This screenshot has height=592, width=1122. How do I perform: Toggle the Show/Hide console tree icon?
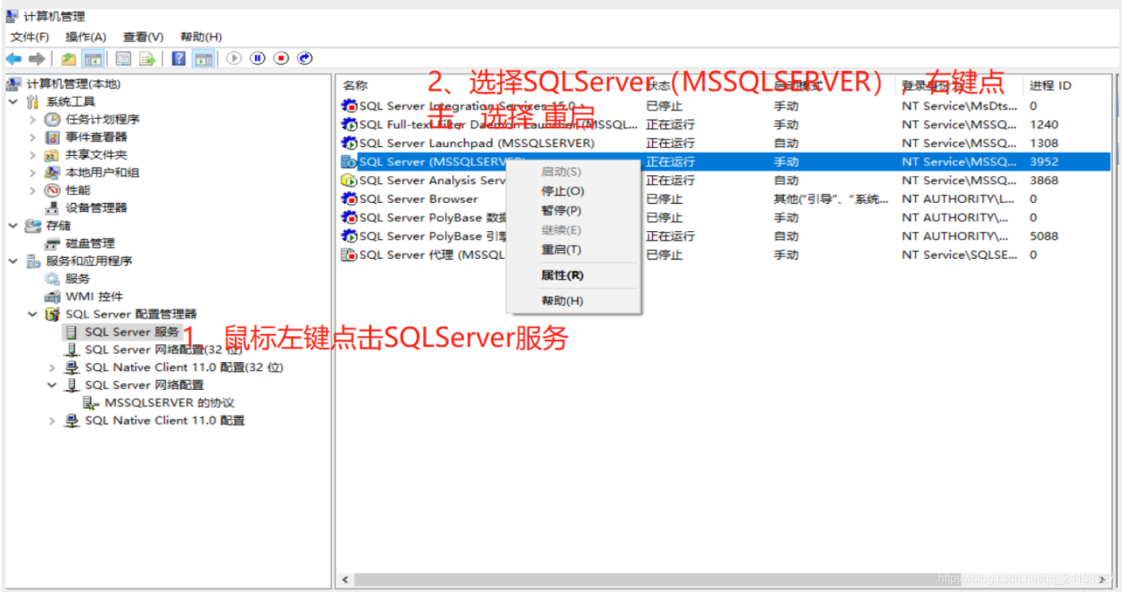click(92, 59)
